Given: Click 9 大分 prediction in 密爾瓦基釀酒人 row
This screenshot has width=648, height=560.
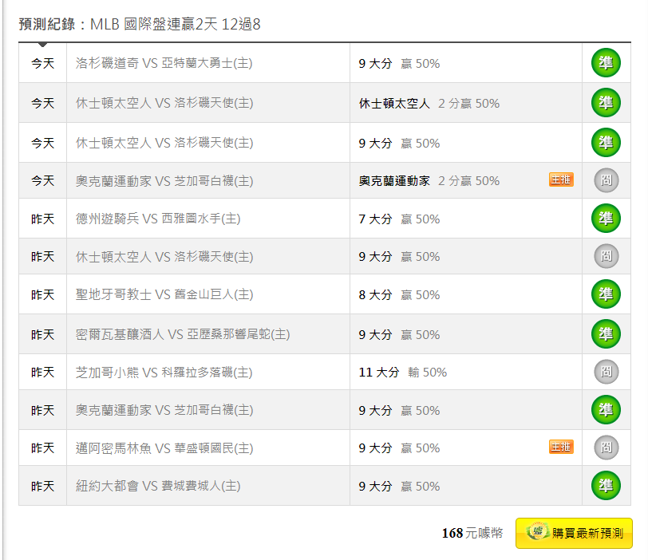Looking at the screenshot, I should (399, 334).
